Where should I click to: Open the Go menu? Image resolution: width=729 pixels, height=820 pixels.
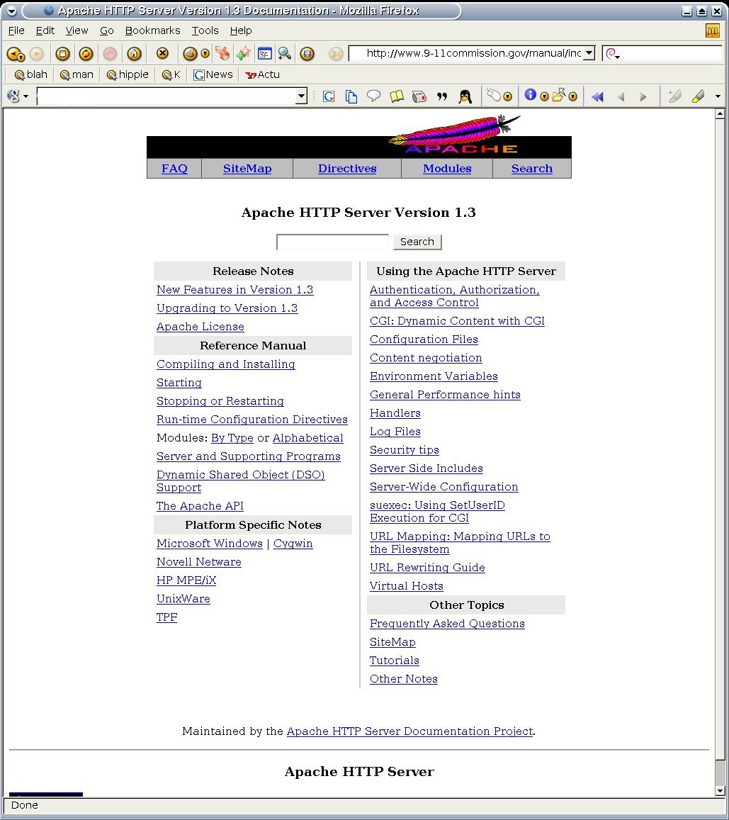coord(106,31)
